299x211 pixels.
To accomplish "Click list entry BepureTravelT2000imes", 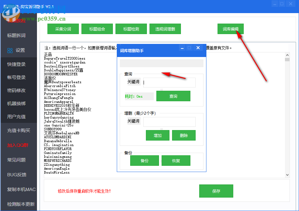I will click(x=65, y=58).
